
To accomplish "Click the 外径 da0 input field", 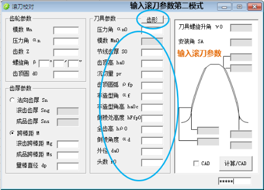I will click(152, 151).
